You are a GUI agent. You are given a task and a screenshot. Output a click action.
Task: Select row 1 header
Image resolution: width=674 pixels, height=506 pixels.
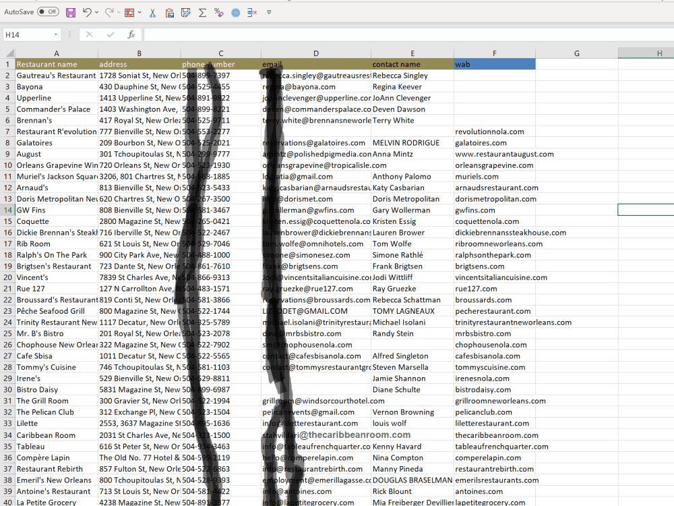coord(7,64)
